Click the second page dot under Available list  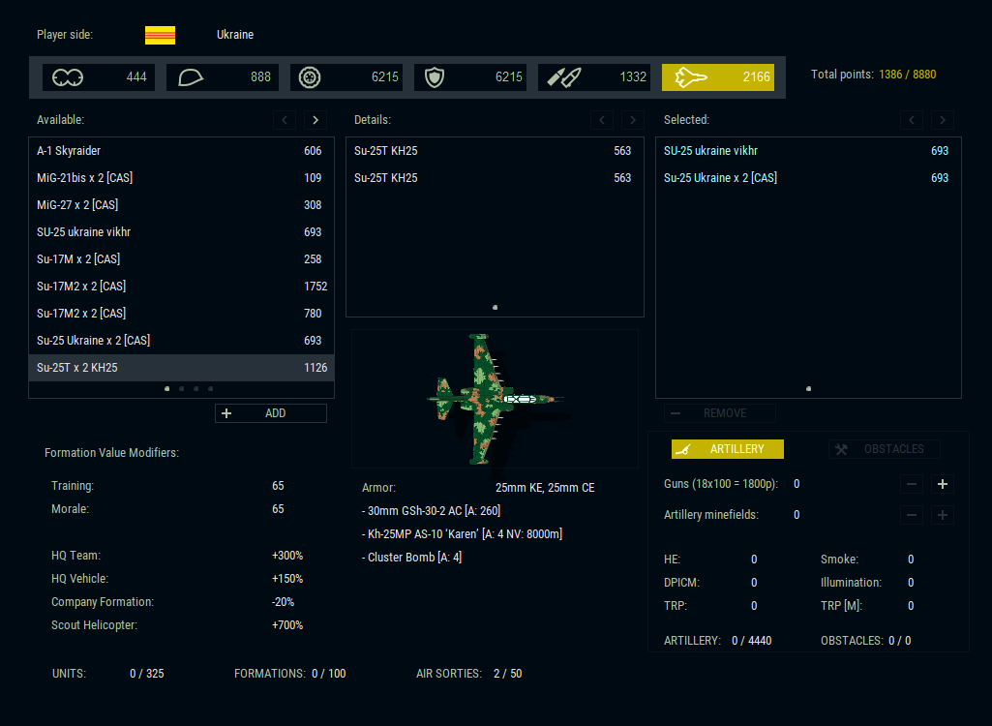(182, 388)
